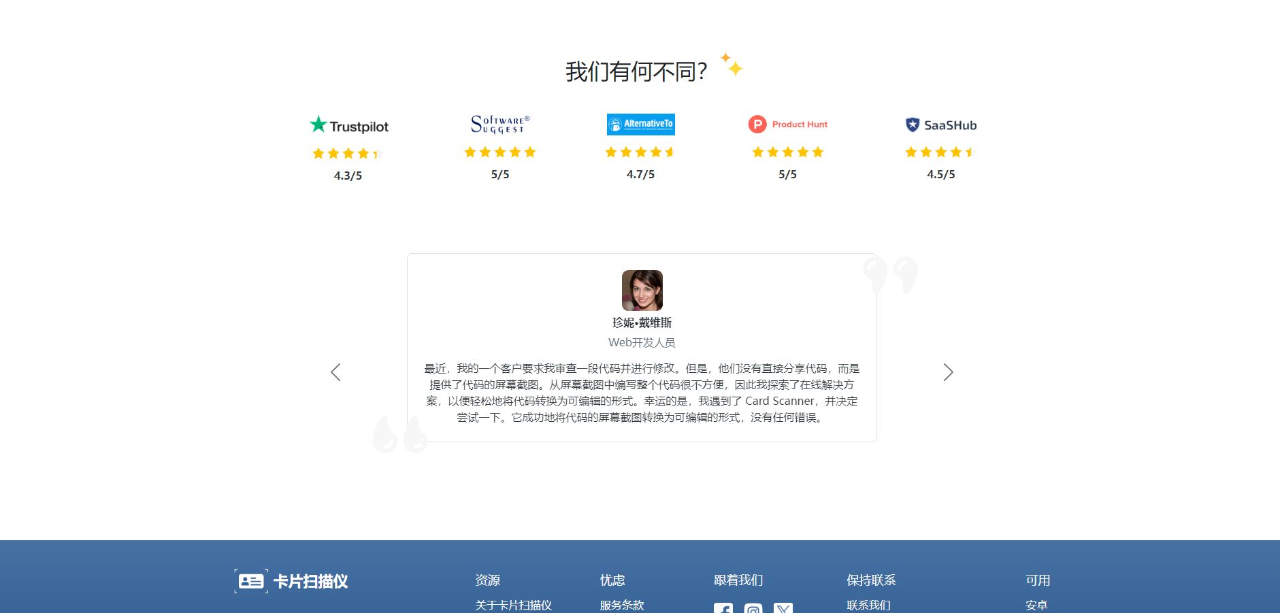Click the star rating under SaaSHub

[x=941, y=152]
